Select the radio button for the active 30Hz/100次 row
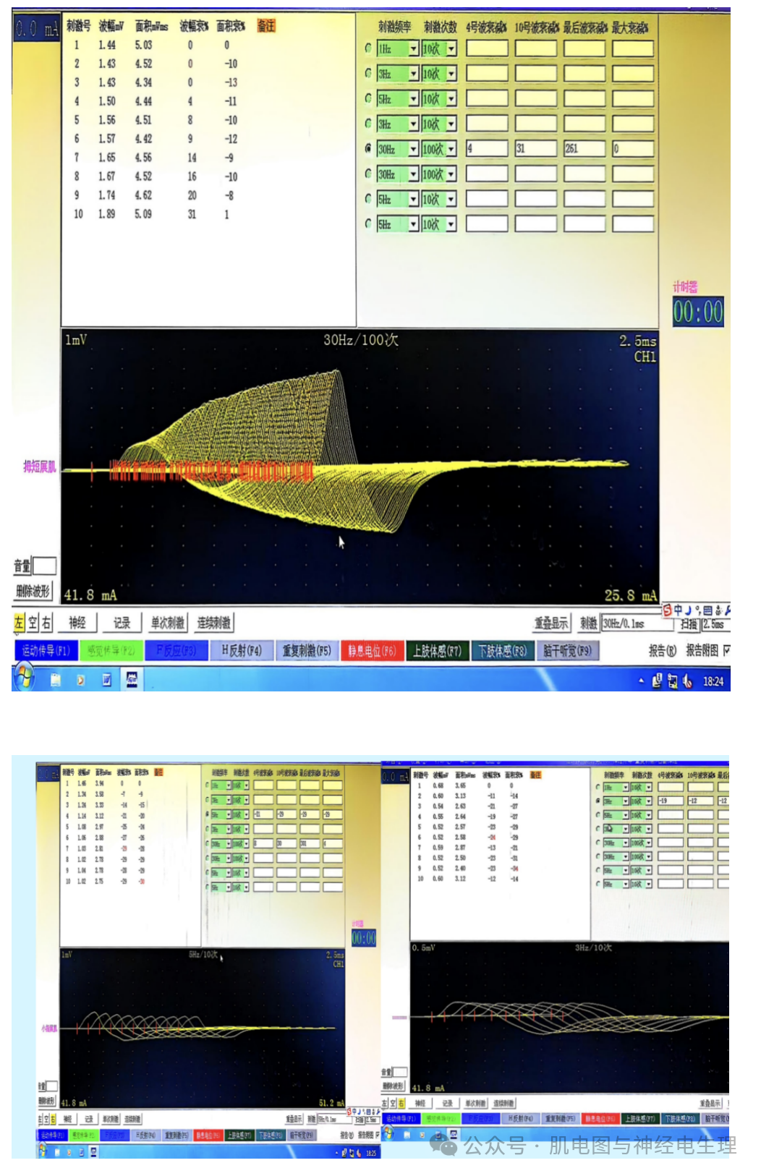Image resolution: width=761 pixels, height=1176 pixels. pos(368,148)
